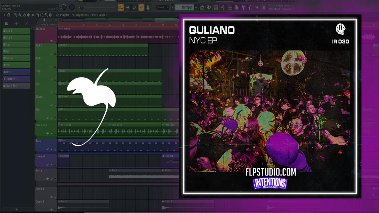Select the Delete tool in playlist toolbar

pos(24,15)
